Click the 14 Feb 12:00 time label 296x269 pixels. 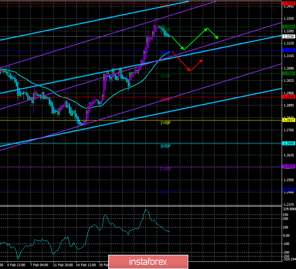(86, 265)
